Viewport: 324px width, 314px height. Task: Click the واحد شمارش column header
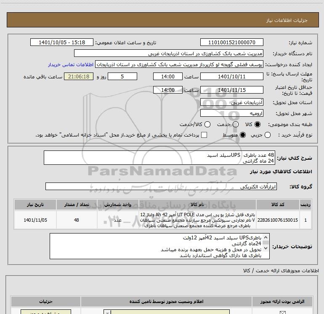(118, 204)
